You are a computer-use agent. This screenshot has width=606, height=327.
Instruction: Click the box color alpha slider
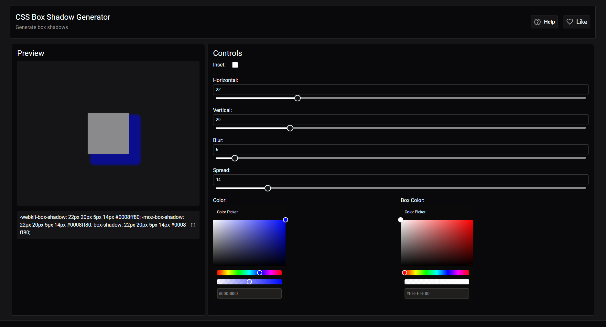pos(437,282)
